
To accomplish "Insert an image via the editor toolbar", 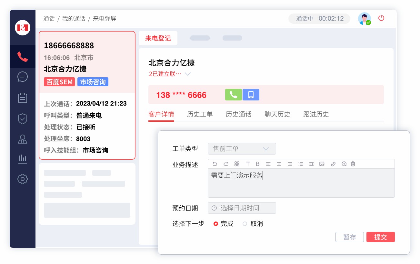I will click(x=322, y=164).
